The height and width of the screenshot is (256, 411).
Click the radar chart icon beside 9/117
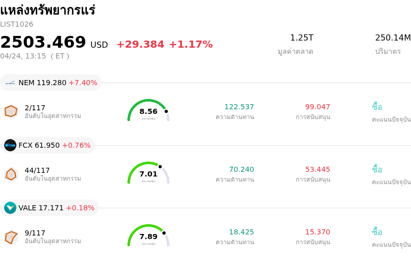pos(11,237)
